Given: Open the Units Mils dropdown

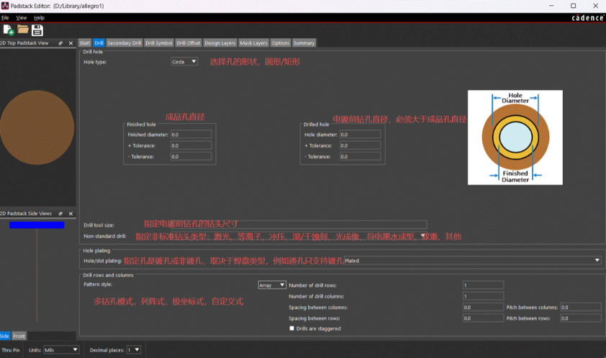Looking at the screenshot, I should tap(61, 350).
